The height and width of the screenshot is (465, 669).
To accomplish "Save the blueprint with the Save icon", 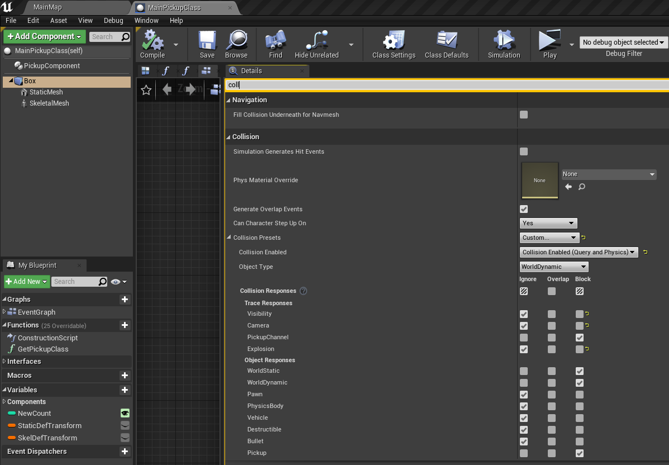I will click(207, 44).
